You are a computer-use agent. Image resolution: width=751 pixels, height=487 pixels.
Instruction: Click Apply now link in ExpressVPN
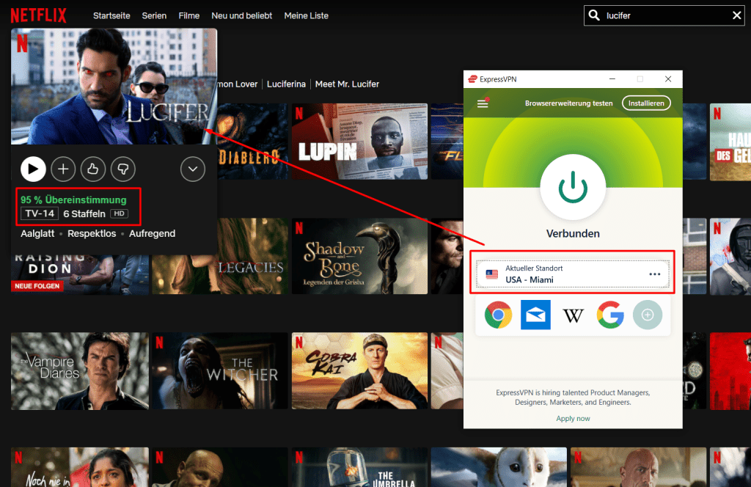573,419
